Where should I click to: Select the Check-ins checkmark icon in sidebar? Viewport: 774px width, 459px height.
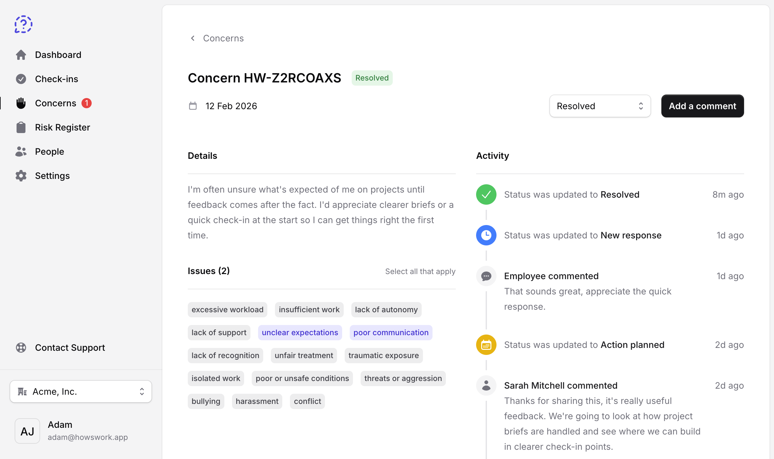click(21, 79)
